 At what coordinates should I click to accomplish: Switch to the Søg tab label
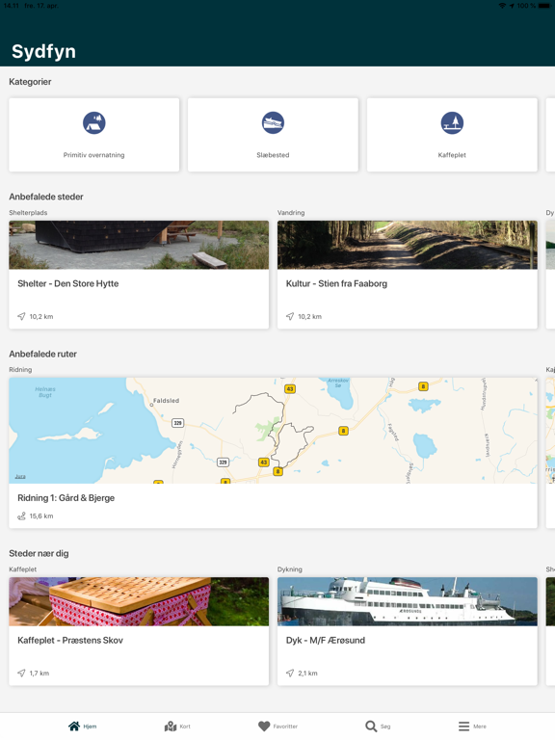point(385,727)
